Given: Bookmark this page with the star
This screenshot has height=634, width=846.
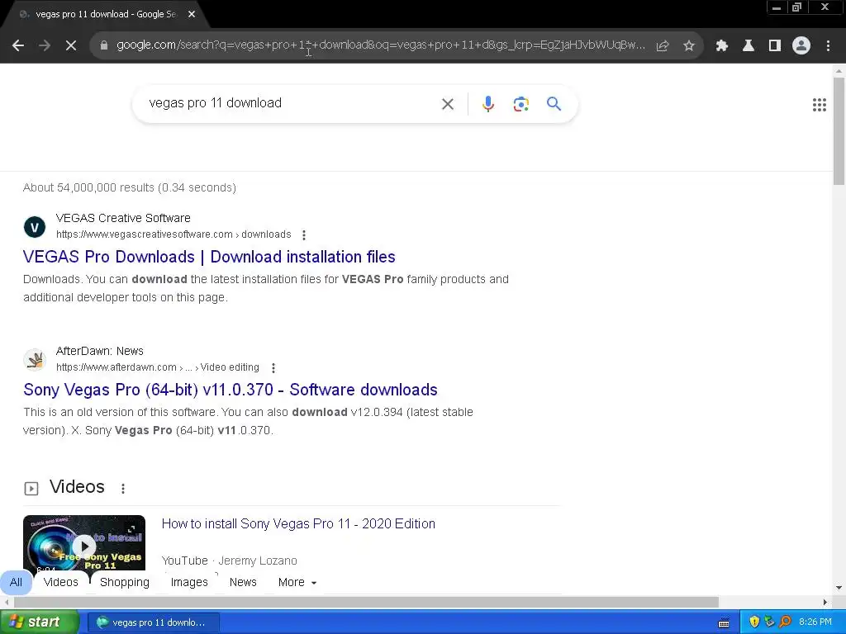Looking at the screenshot, I should pos(689,46).
